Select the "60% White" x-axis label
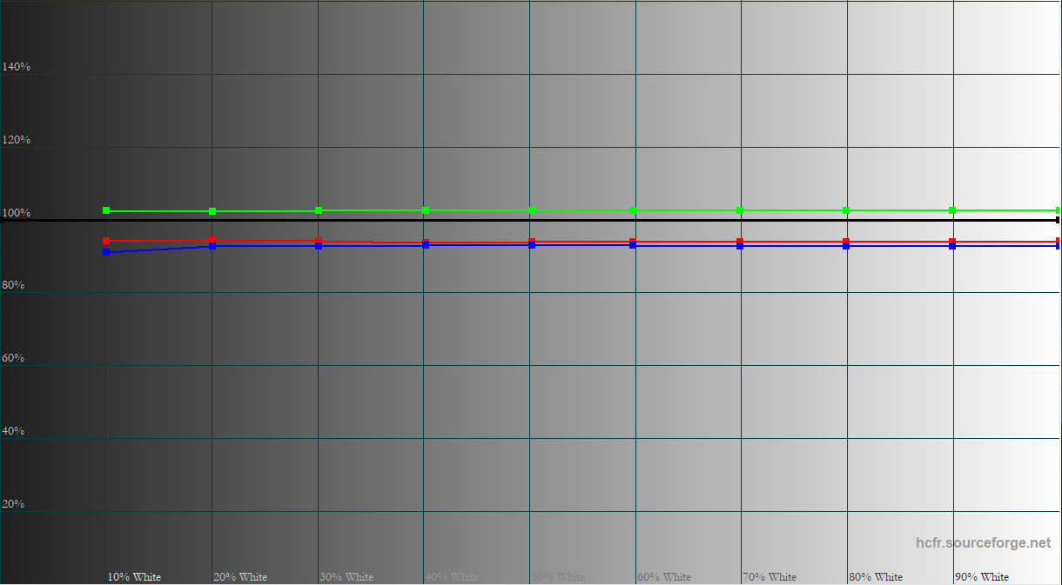Screen dimensions: 1062x585 664,577
